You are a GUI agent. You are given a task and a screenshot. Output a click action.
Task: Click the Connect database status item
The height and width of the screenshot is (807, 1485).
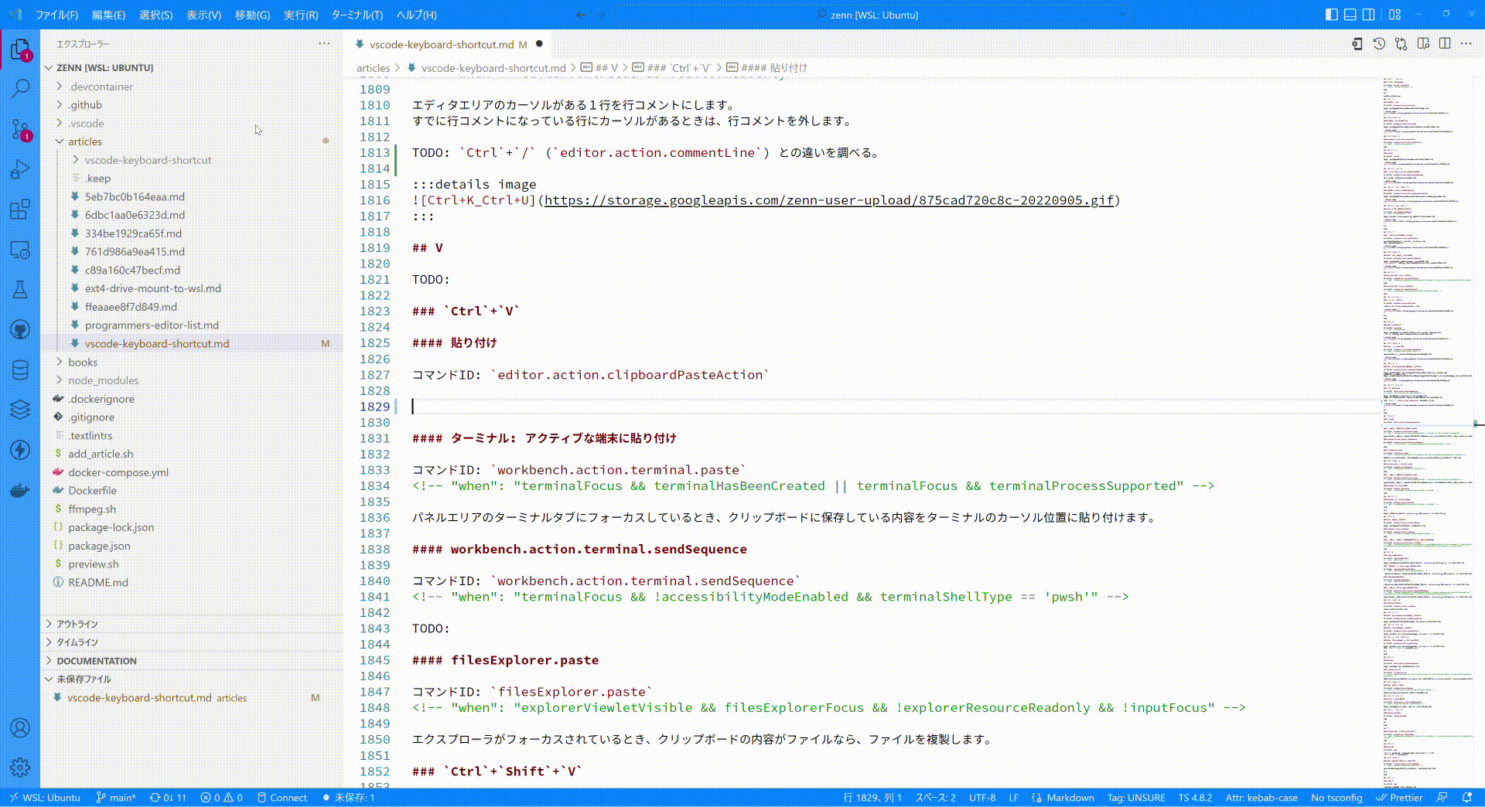[282, 797]
